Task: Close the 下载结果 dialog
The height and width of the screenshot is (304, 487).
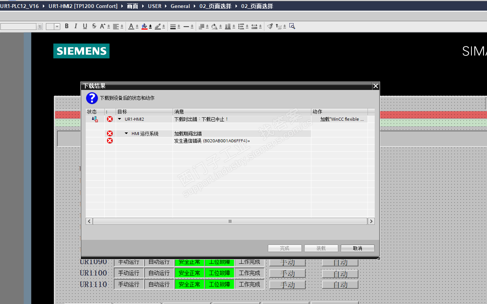Action: tap(375, 86)
